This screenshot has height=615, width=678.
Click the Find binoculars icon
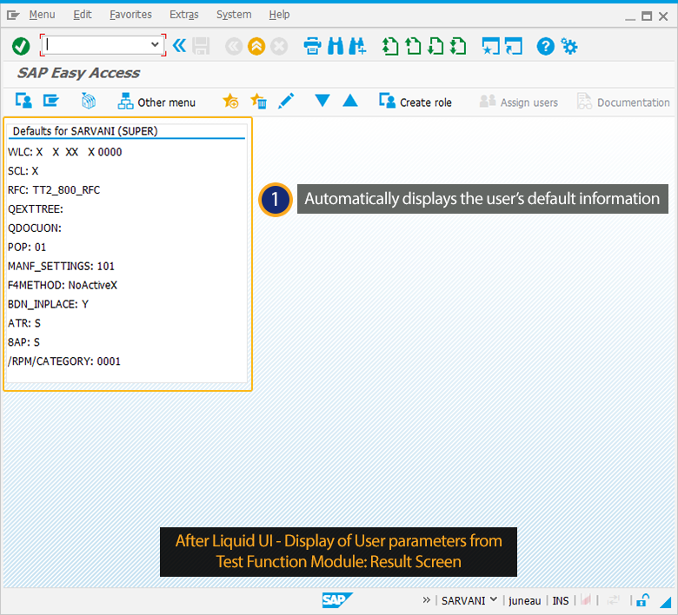336,46
